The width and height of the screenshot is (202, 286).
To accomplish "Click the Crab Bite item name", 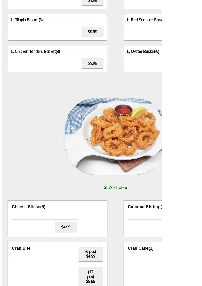I will tap(21, 248).
